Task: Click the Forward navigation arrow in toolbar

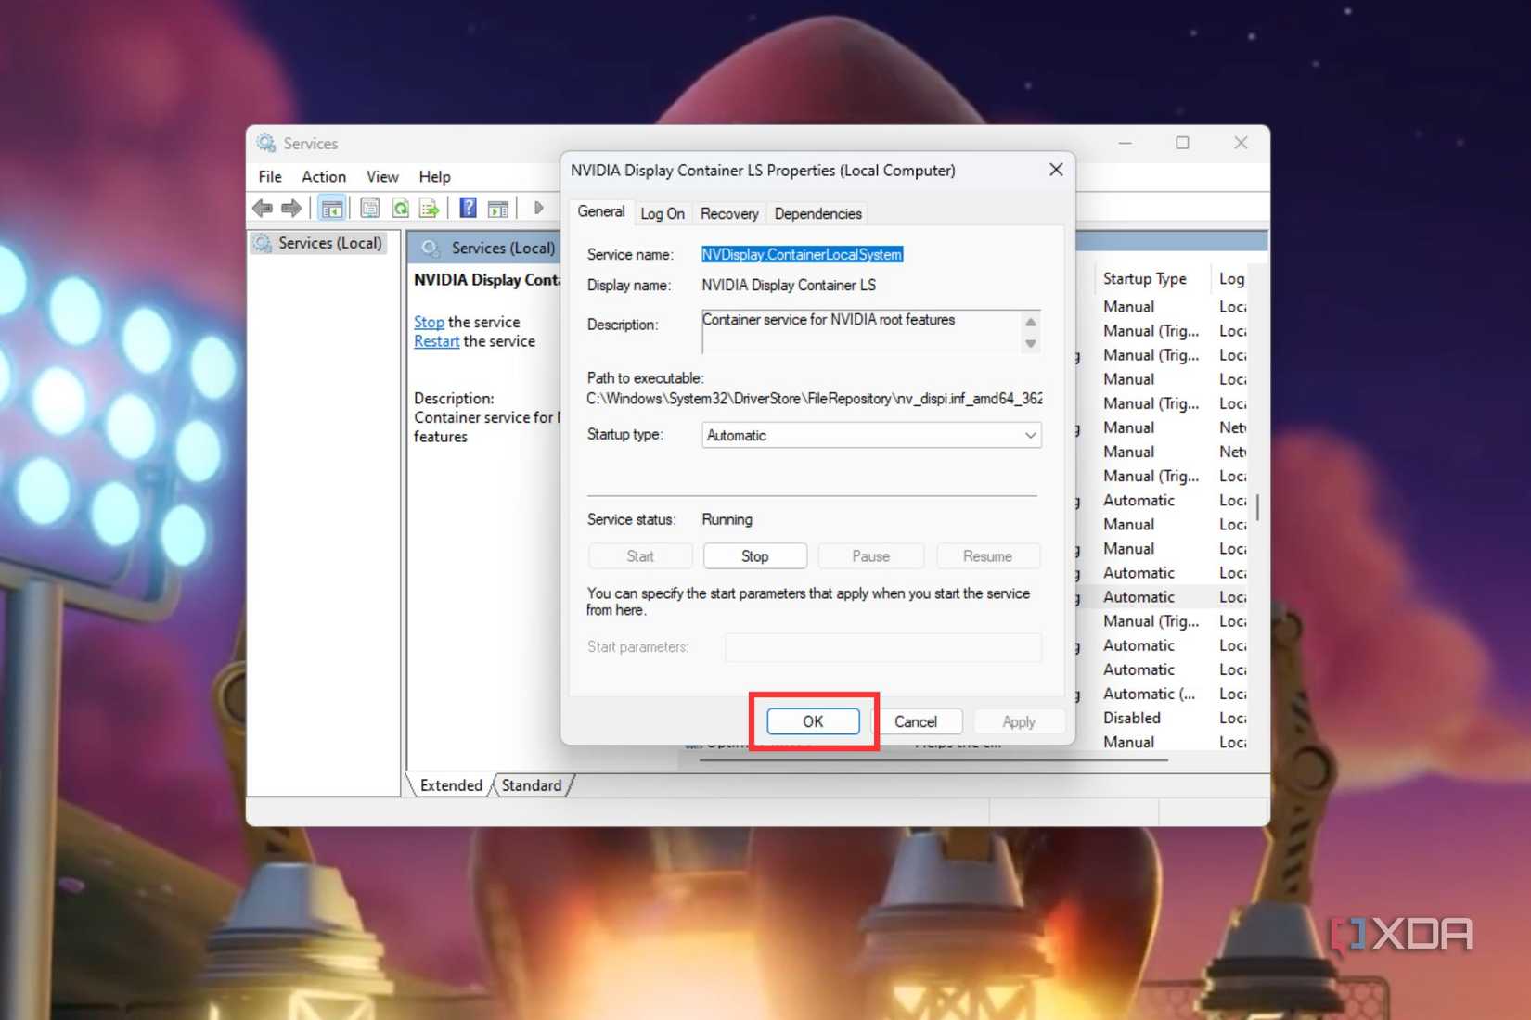Action: pyautogui.click(x=291, y=207)
